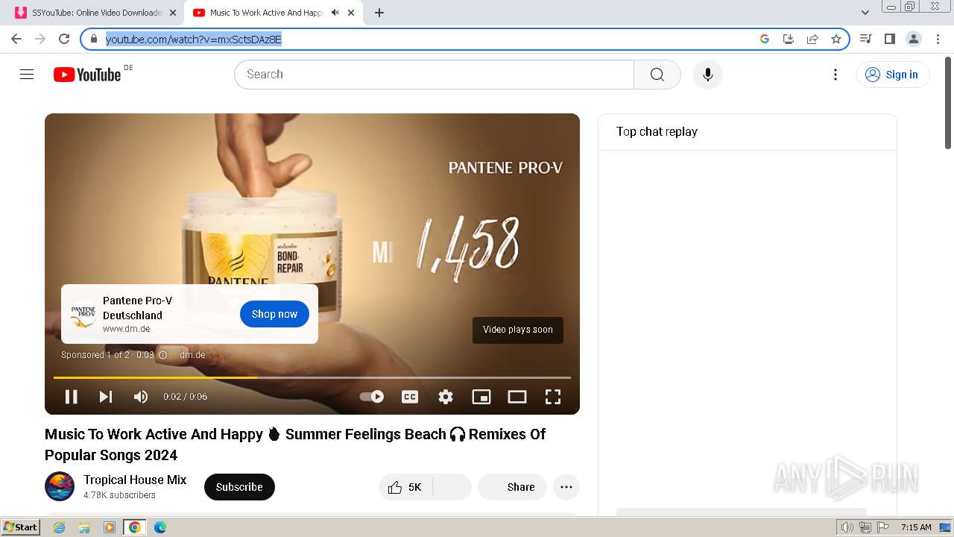View site information via the lock icon
Viewport: 954px width, 537px height.
tap(94, 39)
